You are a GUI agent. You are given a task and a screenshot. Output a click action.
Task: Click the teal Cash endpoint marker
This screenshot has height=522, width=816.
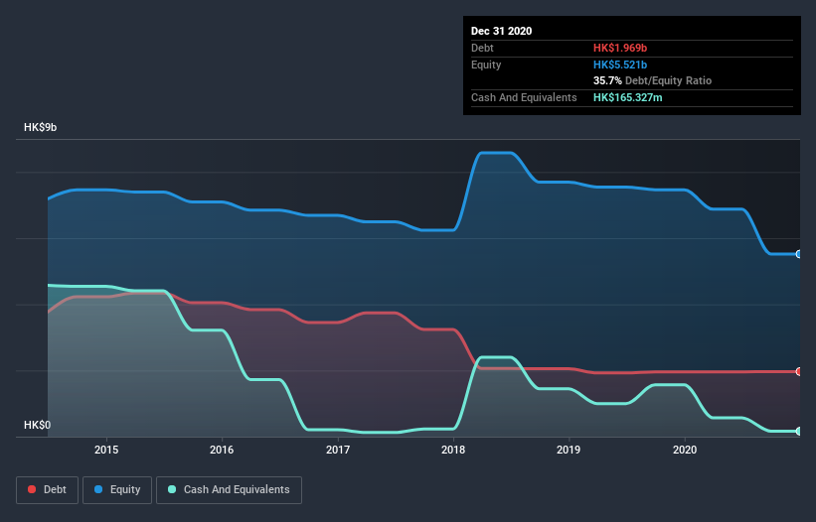tap(799, 431)
